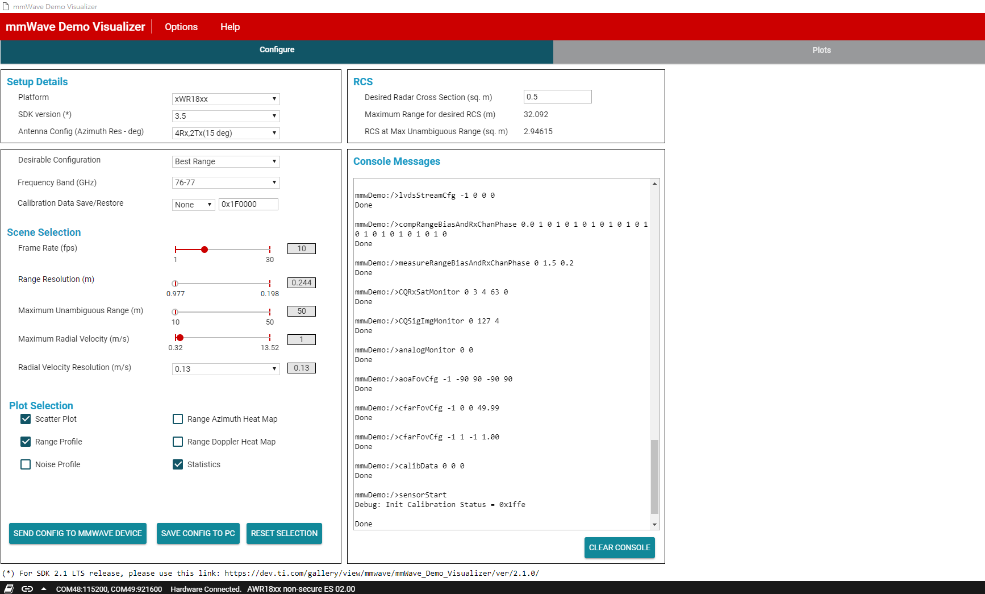The width and height of the screenshot is (985, 594).
Task: Switch to the Plots tab
Action: [821, 50]
